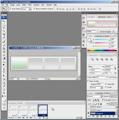Screen dimensions: 119x120
Task: Activate the Magic Wand tool
Action: point(4,31)
